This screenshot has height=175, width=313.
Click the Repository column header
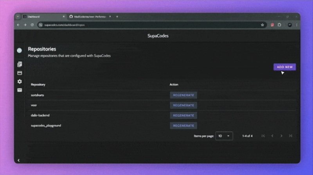38,85
